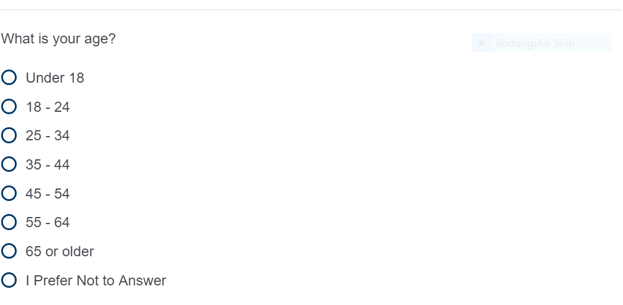Screen dimensions: 623x305
Task: Click the "What is your age?" question text
Action: pos(58,39)
